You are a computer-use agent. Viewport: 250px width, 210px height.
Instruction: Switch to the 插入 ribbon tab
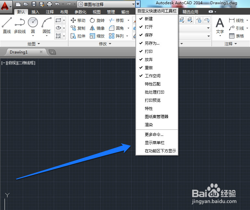(x=35, y=12)
